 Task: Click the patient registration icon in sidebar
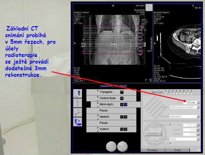pos(77,94)
